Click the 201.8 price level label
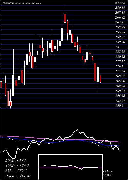 tap(119, 22)
